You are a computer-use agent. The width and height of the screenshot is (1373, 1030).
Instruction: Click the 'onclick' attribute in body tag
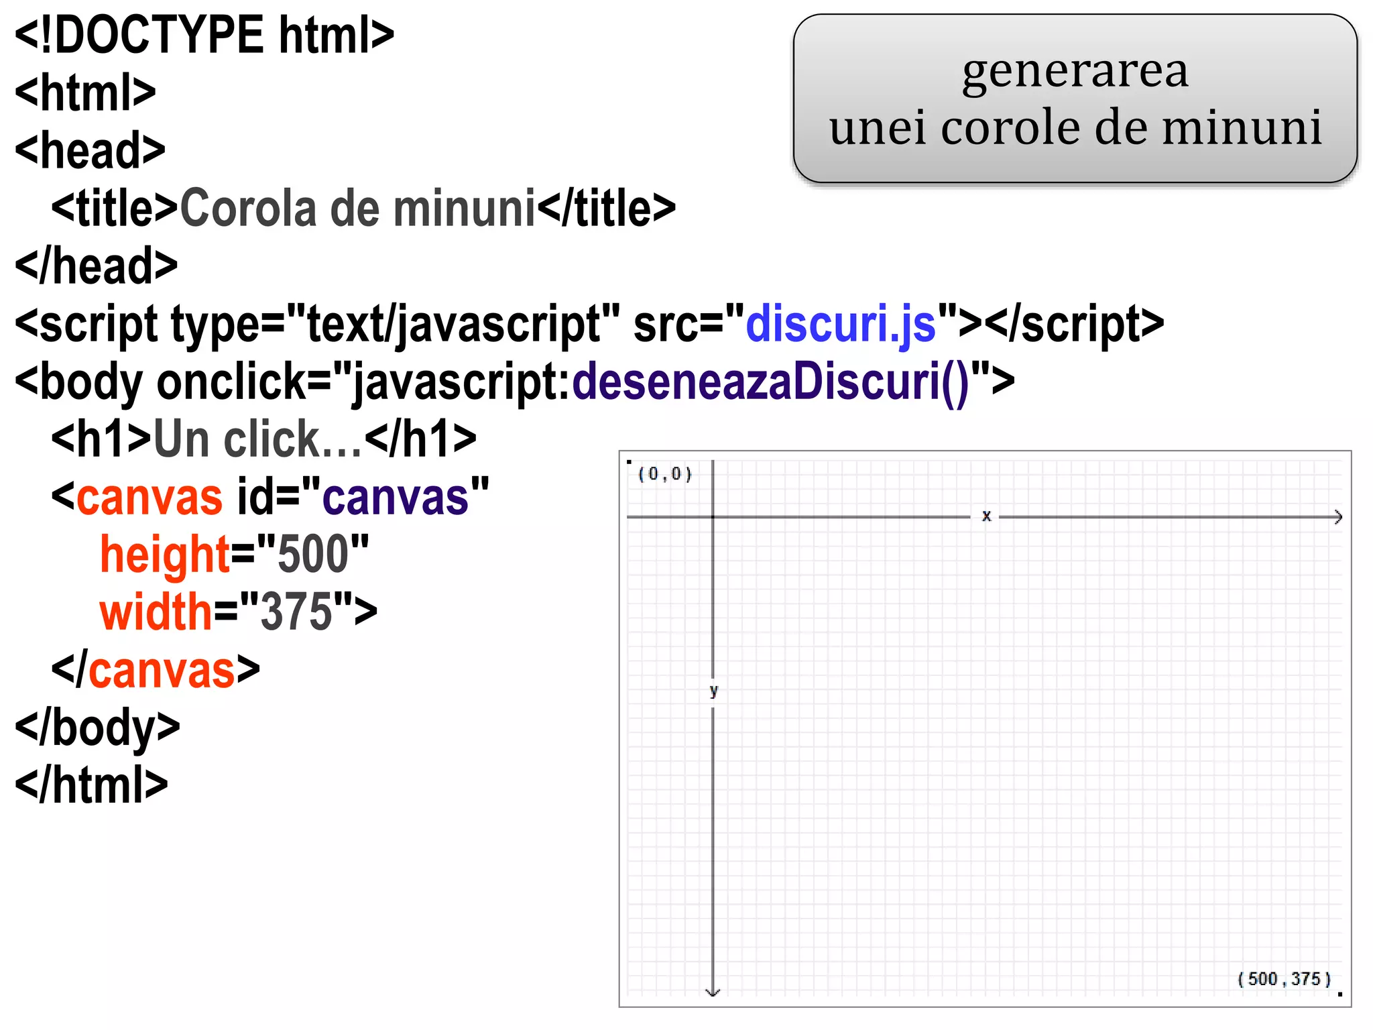point(231,382)
